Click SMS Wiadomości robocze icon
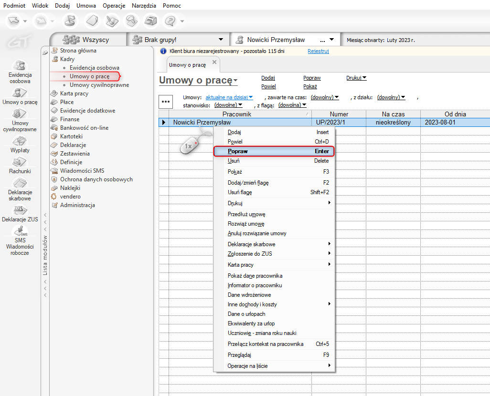The height and width of the screenshot is (396, 490). point(20,231)
